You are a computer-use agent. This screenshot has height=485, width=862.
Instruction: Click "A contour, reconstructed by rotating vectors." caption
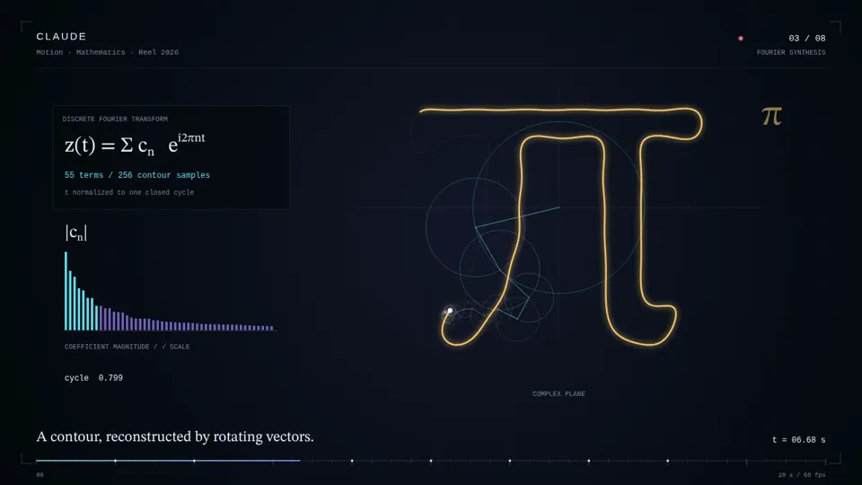pyautogui.click(x=175, y=436)
